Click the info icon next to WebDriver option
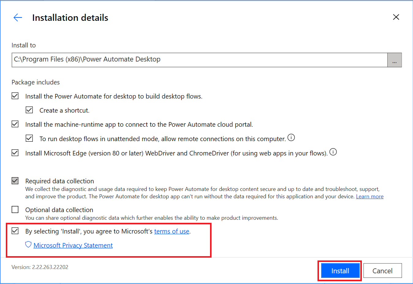 (x=333, y=152)
